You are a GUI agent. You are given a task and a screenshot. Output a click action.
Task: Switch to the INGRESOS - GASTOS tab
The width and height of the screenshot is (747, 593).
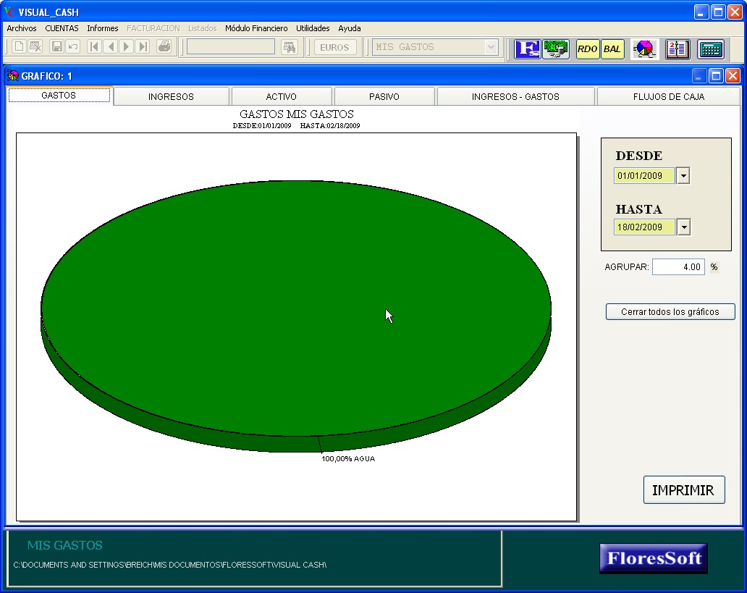(515, 96)
